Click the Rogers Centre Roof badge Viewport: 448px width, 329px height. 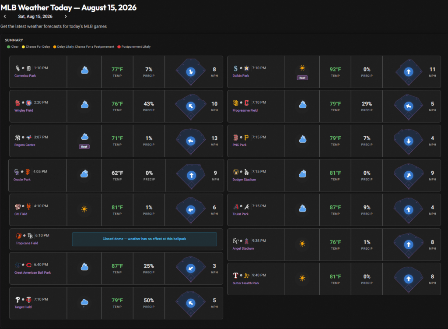(84, 147)
